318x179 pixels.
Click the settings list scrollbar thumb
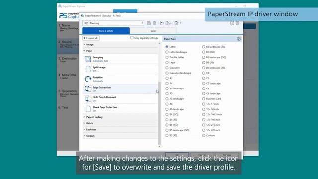click(159, 113)
